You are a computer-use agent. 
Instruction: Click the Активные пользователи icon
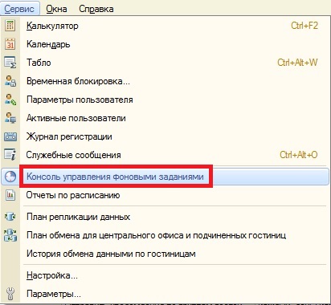pos(10,118)
